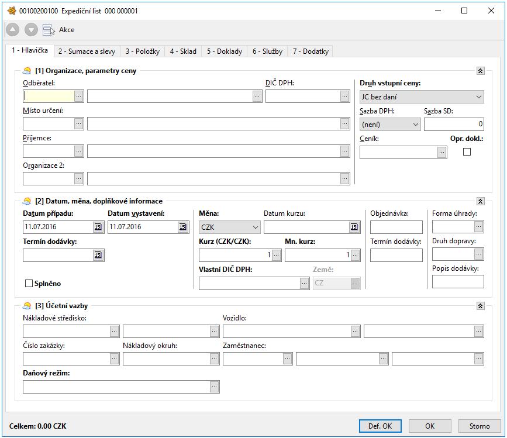Focus the Objednávka input field
Image resolution: width=507 pixels, height=438 pixels.
click(x=396, y=227)
